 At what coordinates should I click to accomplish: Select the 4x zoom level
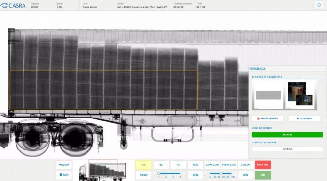pyautogui.click(x=179, y=165)
